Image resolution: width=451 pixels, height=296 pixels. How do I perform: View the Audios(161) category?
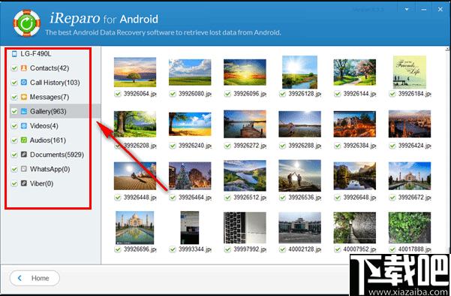pos(48,140)
